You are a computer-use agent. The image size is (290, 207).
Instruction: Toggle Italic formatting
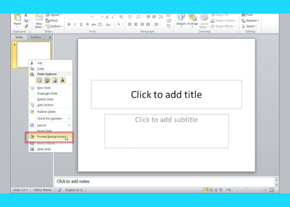click(75, 24)
